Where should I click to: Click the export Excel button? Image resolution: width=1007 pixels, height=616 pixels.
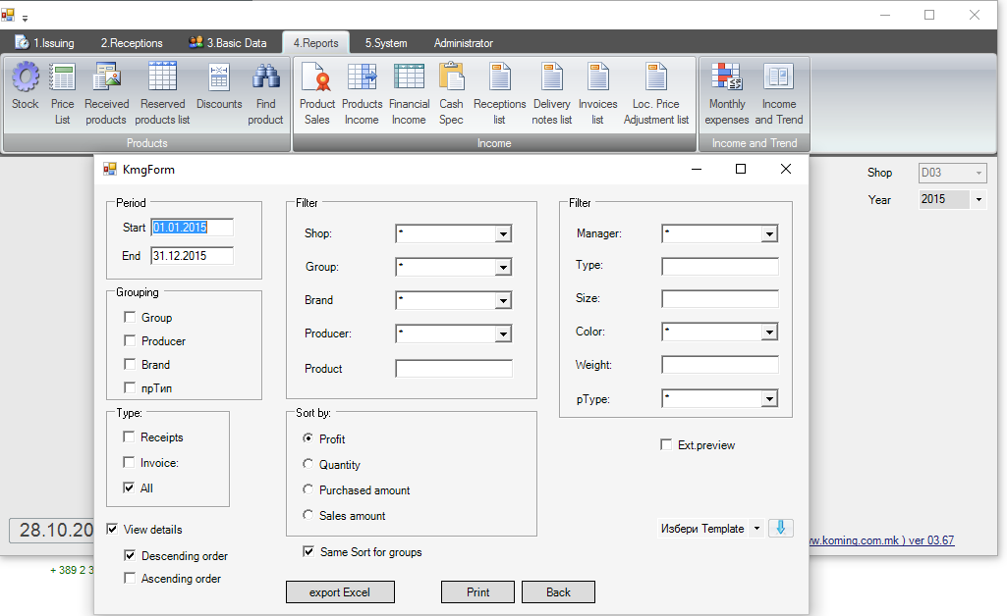click(x=340, y=592)
